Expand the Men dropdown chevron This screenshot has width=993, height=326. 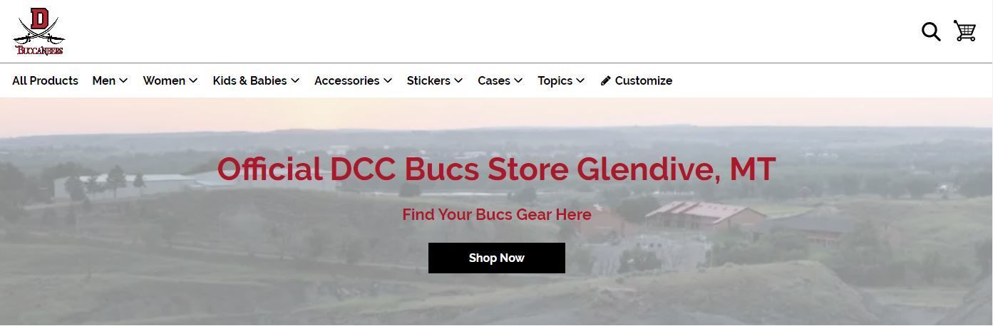123,80
